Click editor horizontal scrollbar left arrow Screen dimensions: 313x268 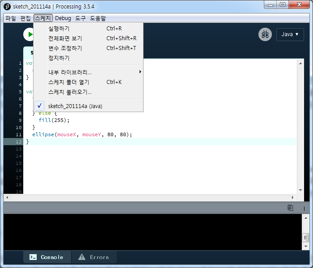tap(7, 197)
